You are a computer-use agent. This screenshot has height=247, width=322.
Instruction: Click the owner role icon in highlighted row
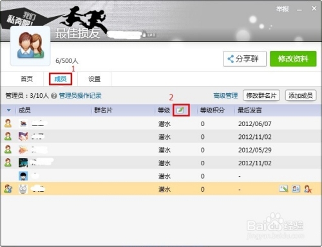(8, 189)
